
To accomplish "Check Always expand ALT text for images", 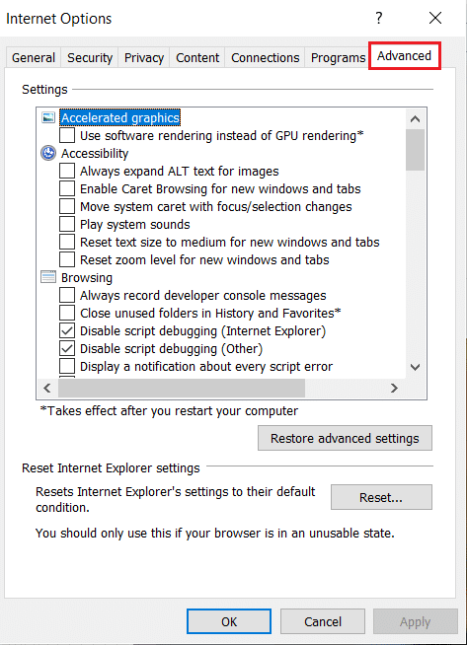I will [x=67, y=171].
